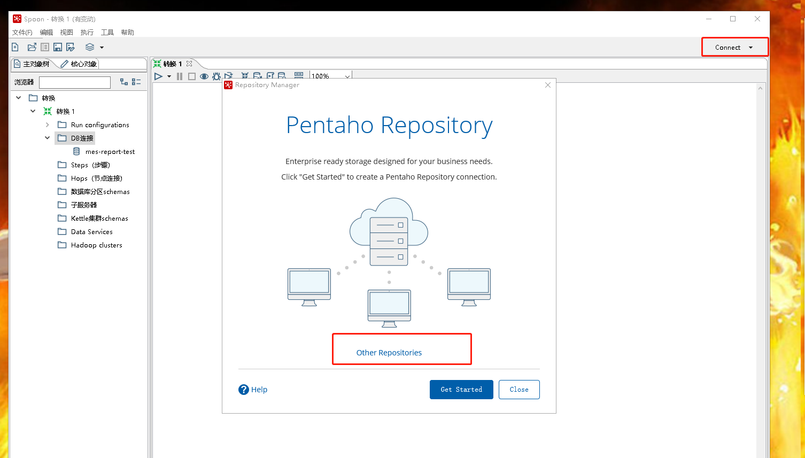Viewport: 805px width, 458px height.
Task: Select the mes-report-test database connection
Action: 110,152
